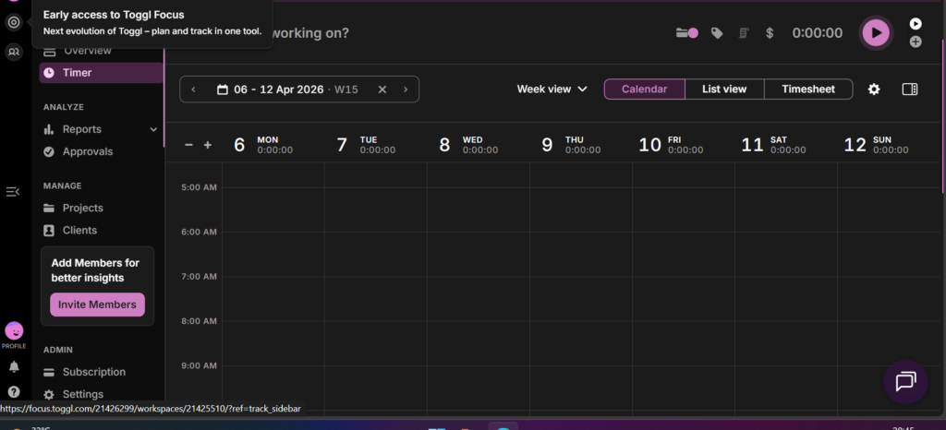Click the 0:00:00 timer duration

(818, 33)
